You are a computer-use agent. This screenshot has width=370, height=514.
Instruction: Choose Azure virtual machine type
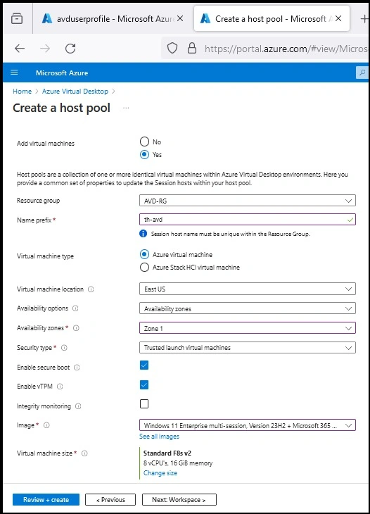[144, 254]
